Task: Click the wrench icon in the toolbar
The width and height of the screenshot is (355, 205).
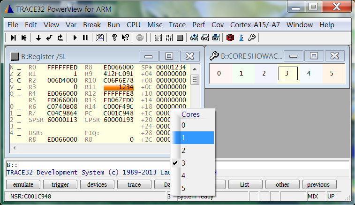Action: pyautogui.click(x=251, y=38)
